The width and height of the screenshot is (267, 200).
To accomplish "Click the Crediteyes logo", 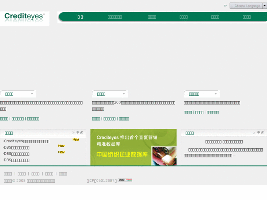I will [x=25, y=19].
